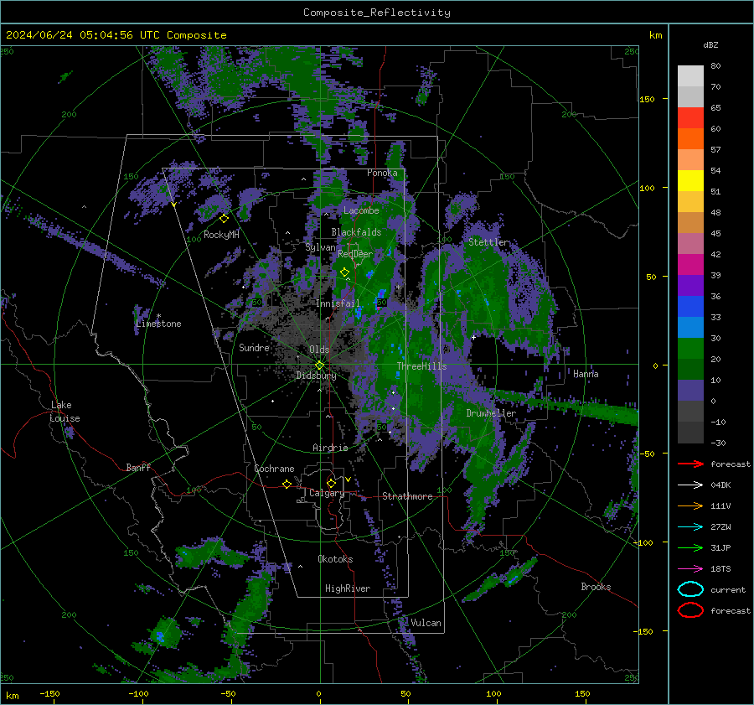Click the red forecast arrow in legend

click(x=690, y=464)
